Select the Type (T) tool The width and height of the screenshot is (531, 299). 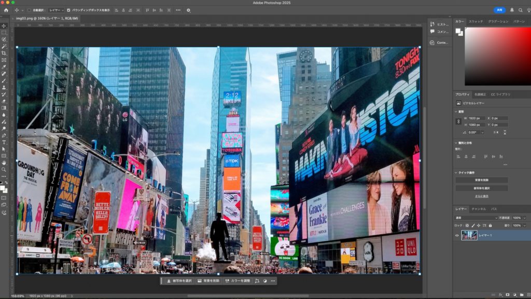tap(4, 142)
